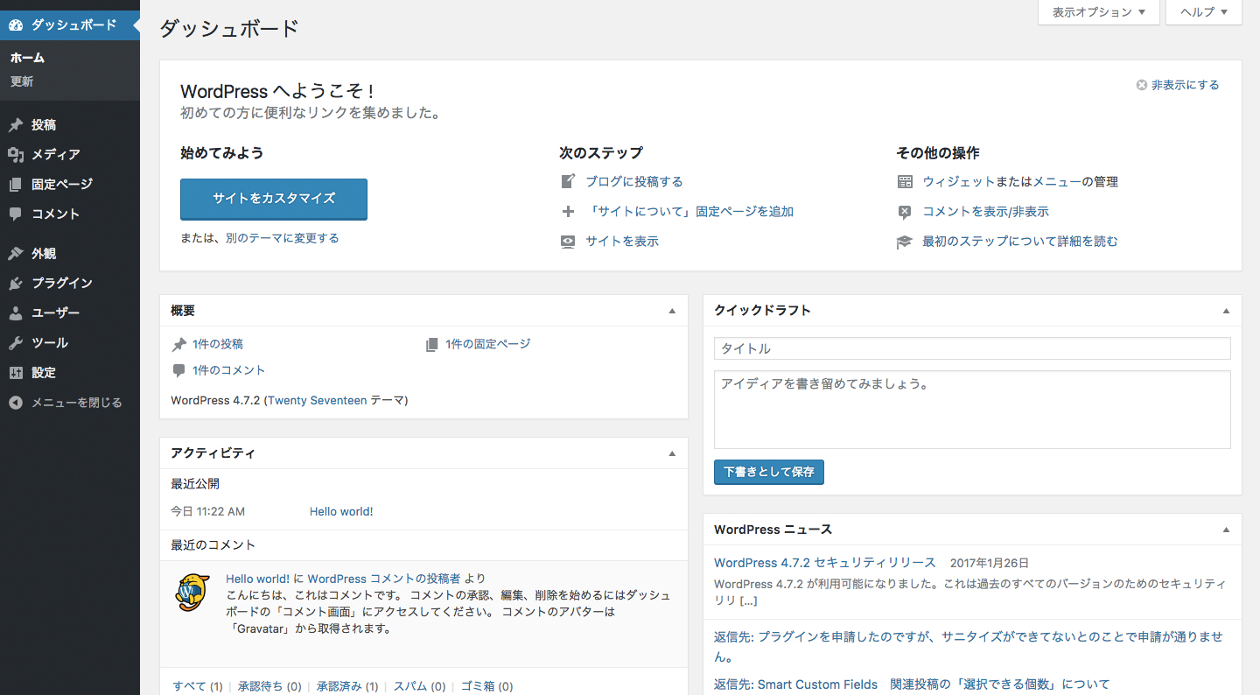Viewport: 1260px width, 695px height.
Task: Click the speech bubble icon beside コメント menu
Action: (x=16, y=214)
